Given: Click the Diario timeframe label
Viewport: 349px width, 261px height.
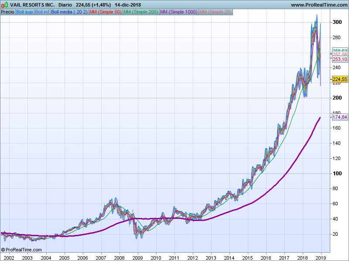Looking at the screenshot, I should tap(65, 5).
